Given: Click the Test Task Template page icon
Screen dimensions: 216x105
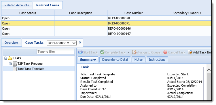Looking at the screenshot, I should (15, 69).
